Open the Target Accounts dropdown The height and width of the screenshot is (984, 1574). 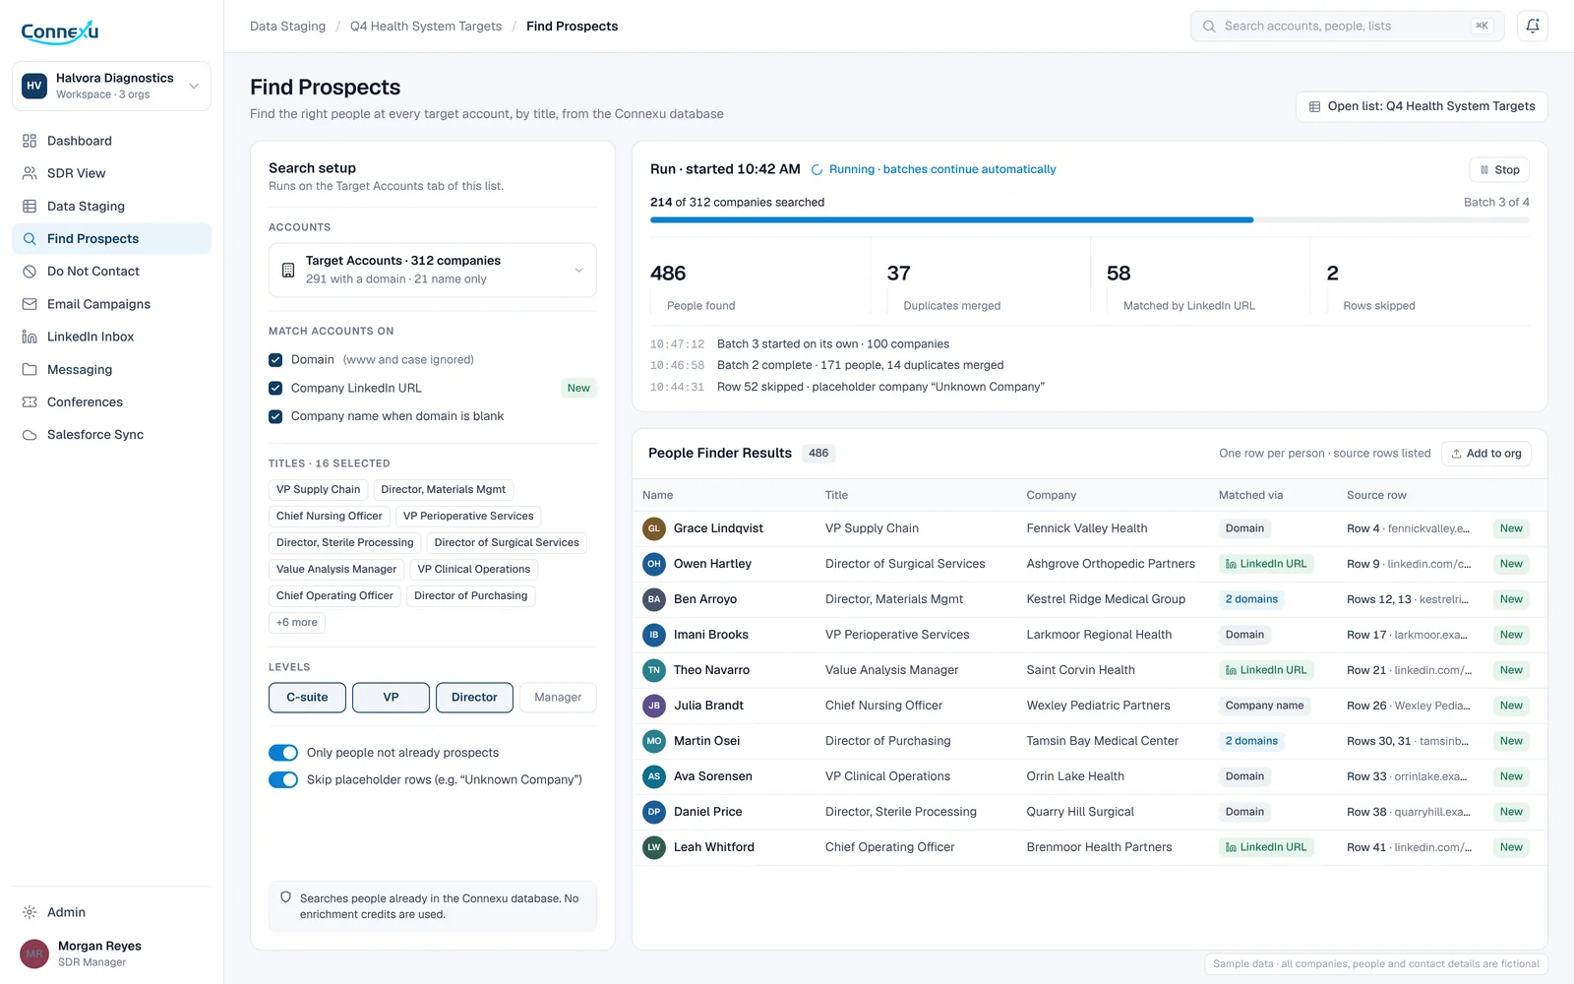click(x=433, y=270)
